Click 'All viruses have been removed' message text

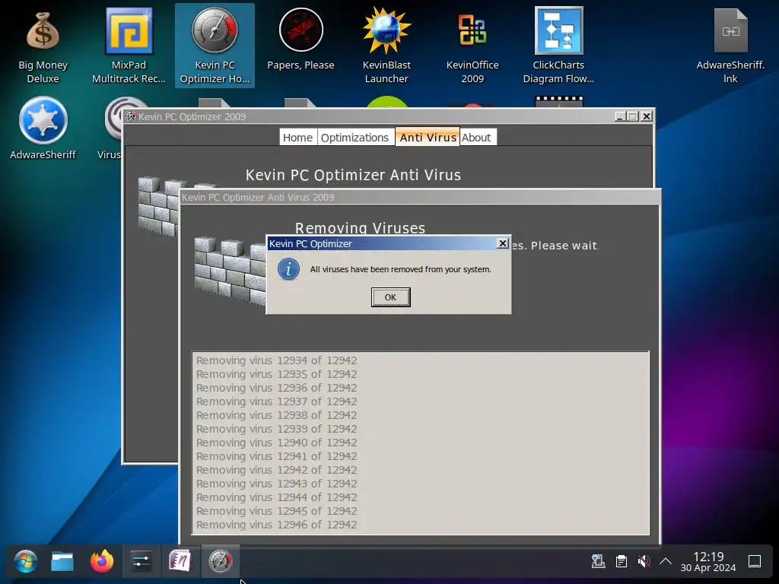tap(400, 269)
